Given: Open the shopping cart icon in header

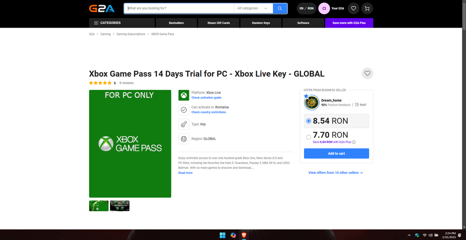Looking at the screenshot, I should click(367, 8).
